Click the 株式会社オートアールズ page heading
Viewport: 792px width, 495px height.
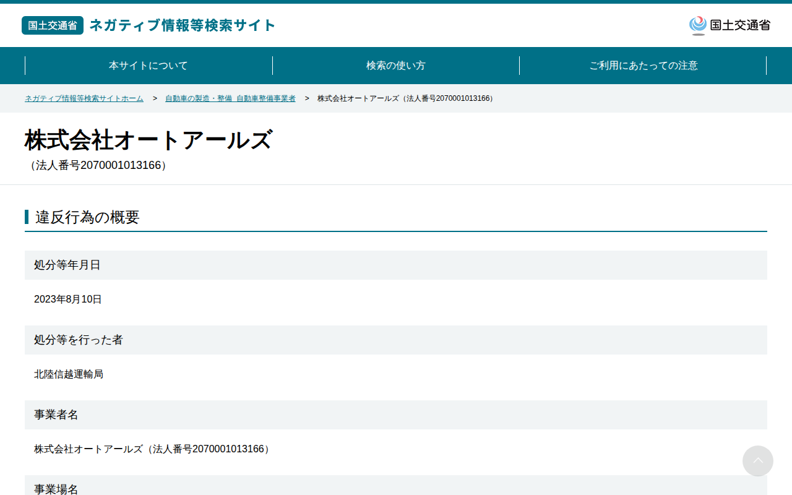click(x=148, y=140)
